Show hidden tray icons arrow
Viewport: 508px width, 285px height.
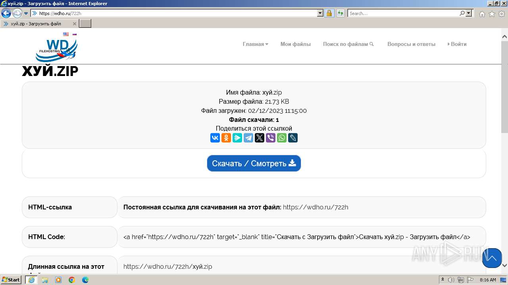(x=443, y=280)
